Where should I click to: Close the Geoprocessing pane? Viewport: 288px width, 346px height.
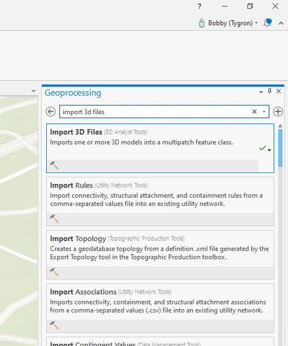coord(279,91)
